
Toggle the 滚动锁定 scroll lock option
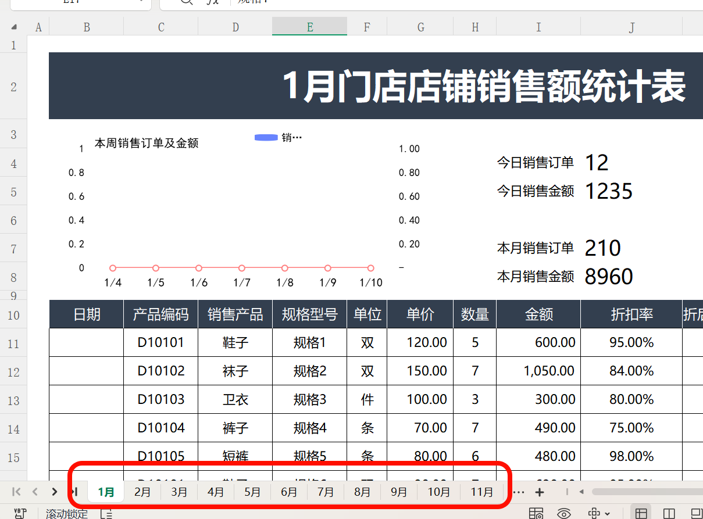[x=67, y=513]
